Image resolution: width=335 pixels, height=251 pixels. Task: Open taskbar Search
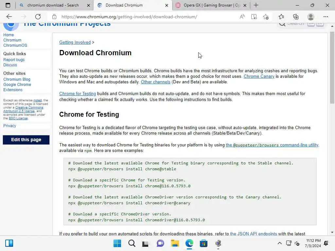[132, 243]
